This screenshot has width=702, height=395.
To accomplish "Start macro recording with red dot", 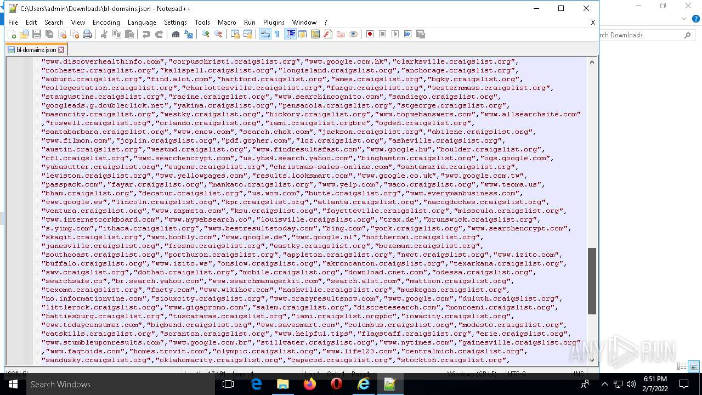I will click(x=370, y=34).
